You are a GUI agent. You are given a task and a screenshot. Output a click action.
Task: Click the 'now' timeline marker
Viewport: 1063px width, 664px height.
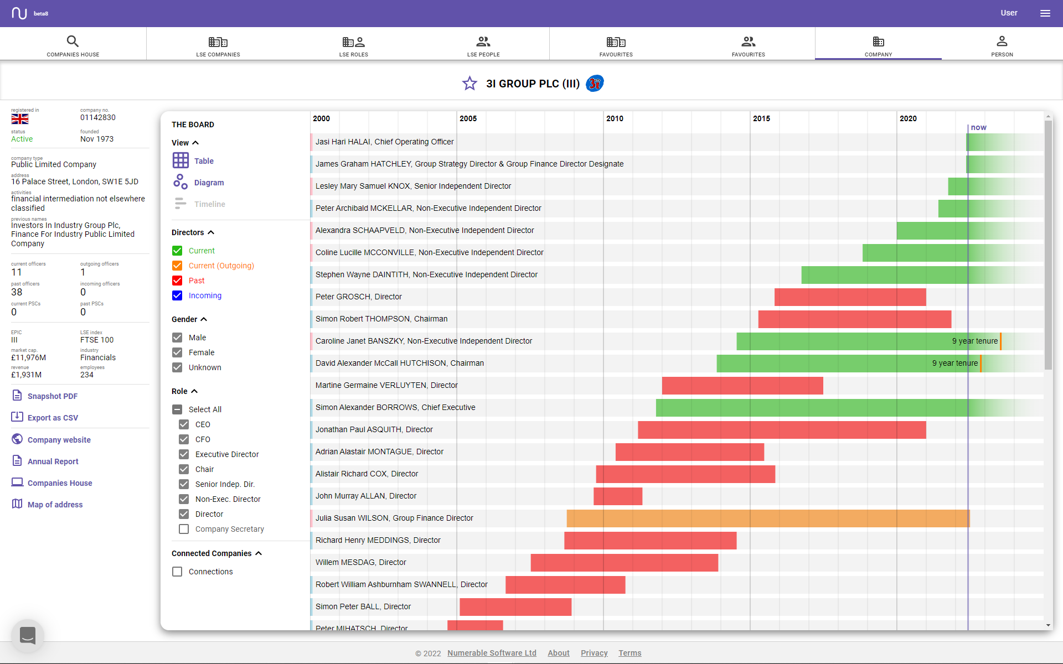pos(978,127)
